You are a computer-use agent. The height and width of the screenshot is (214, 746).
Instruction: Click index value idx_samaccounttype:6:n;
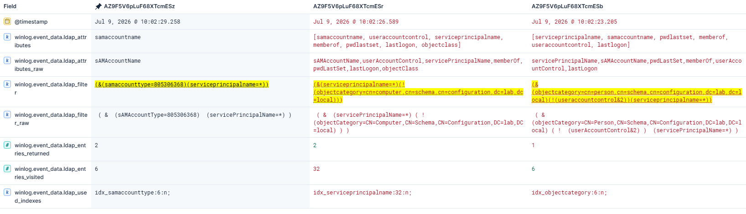(x=132, y=193)
